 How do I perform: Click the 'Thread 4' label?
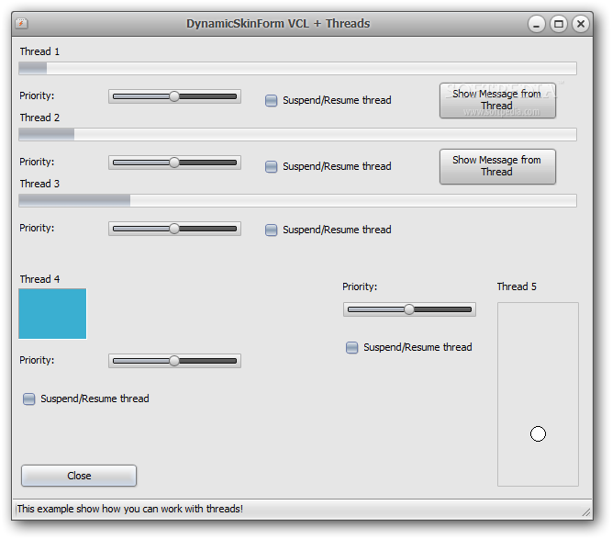(x=39, y=279)
